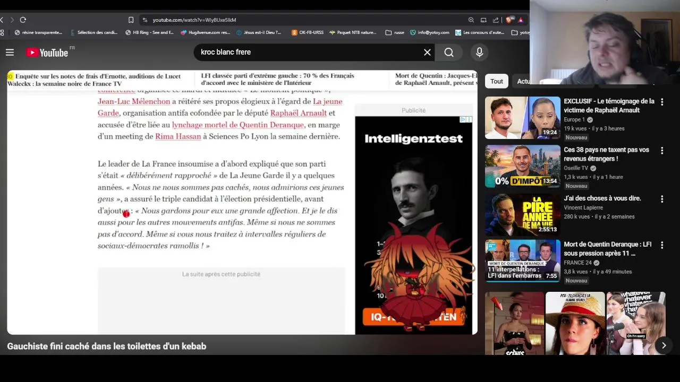Expand the 'russe' bookmarks folder

395,32
